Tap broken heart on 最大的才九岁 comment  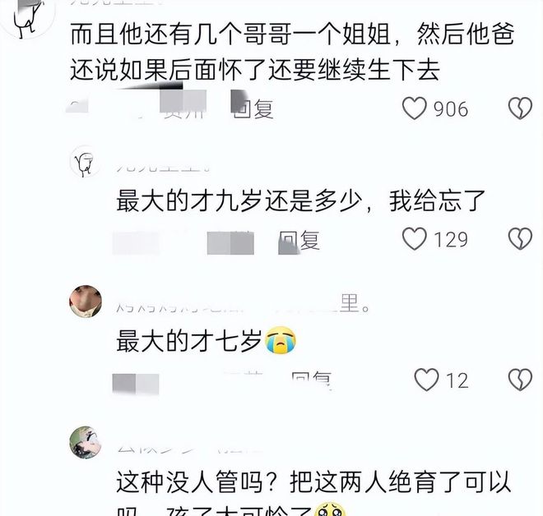(520, 238)
